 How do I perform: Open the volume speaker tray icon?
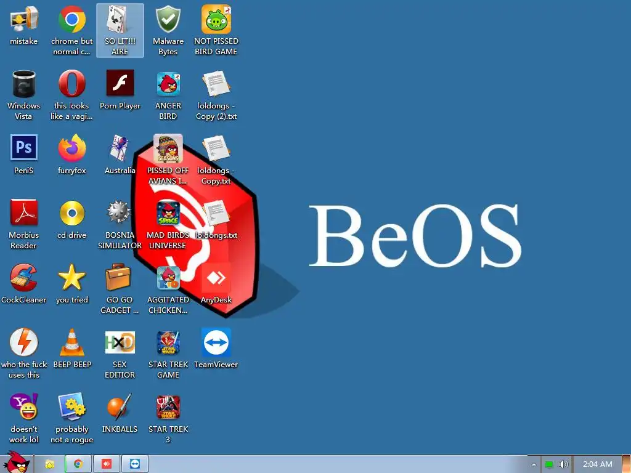[x=563, y=464]
